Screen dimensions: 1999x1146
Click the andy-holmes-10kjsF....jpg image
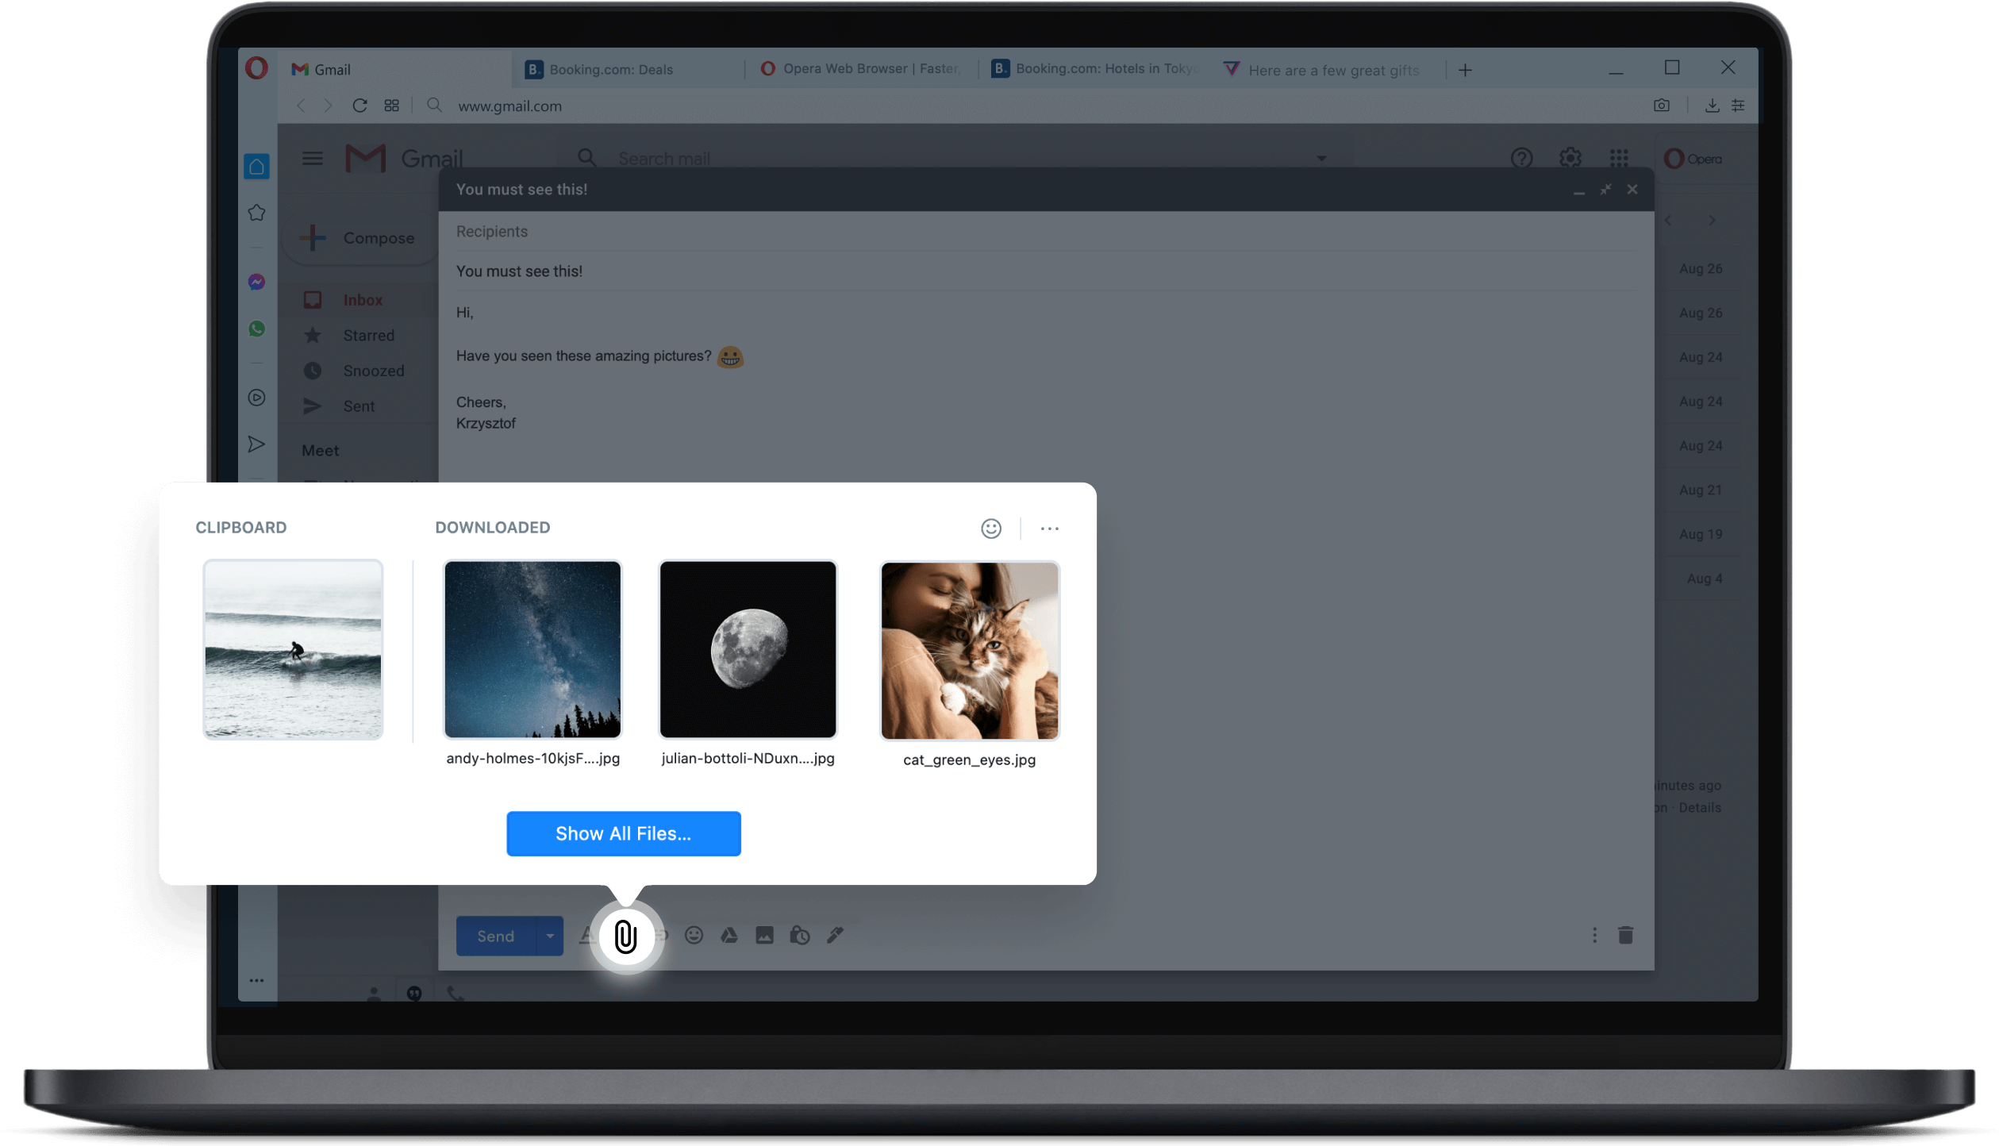tap(532, 649)
